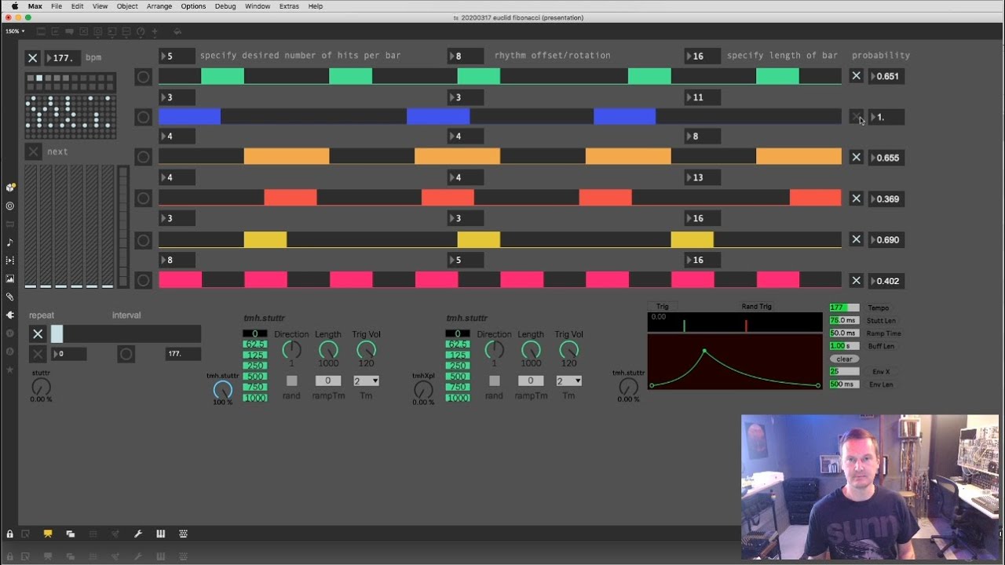Open second stuttr Tm dropdown
1005x565 pixels.
click(569, 381)
